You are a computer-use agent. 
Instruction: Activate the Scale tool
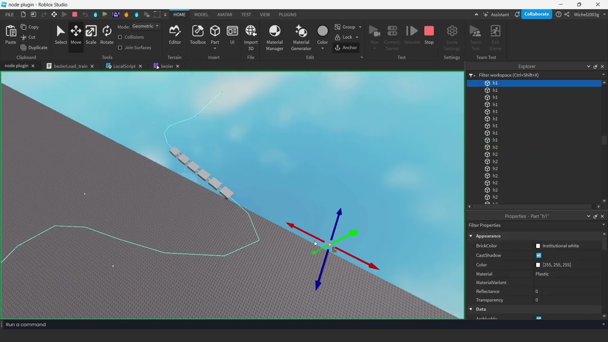(91, 34)
